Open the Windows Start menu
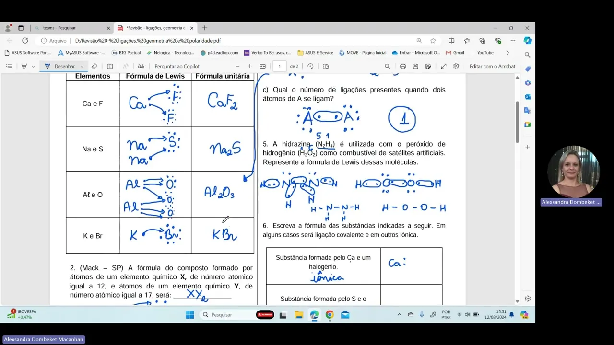Image resolution: width=614 pixels, height=345 pixels. 189,315
